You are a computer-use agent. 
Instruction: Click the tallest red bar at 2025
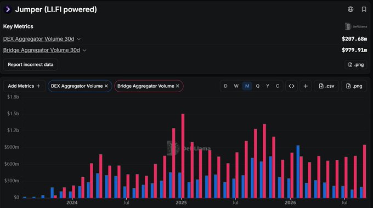(183, 156)
